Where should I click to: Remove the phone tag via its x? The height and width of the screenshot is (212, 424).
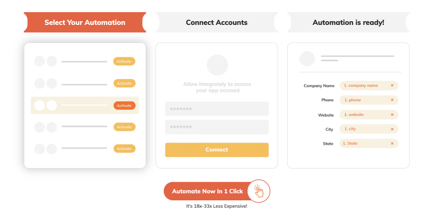coord(392,100)
